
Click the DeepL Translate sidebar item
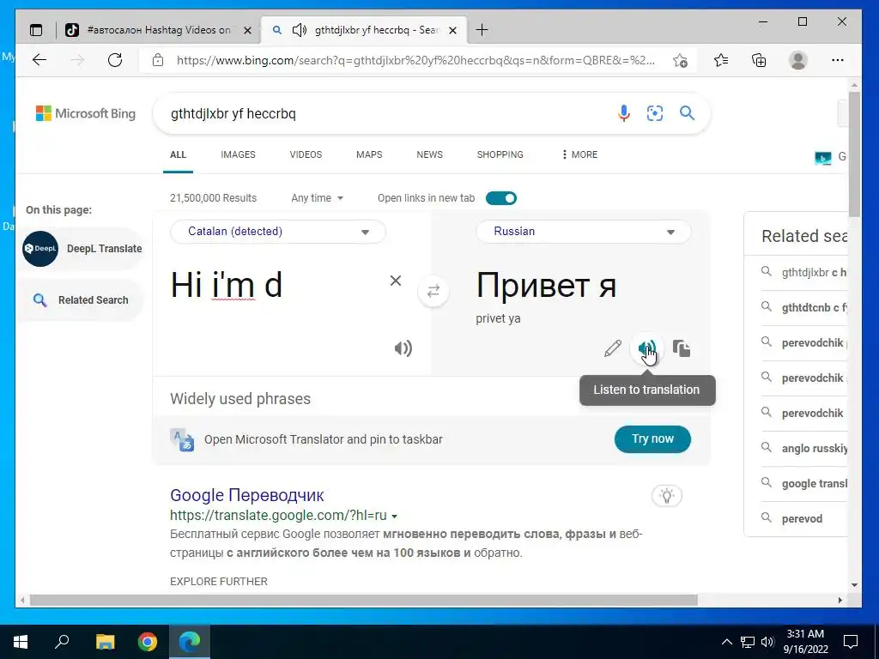(82, 249)
